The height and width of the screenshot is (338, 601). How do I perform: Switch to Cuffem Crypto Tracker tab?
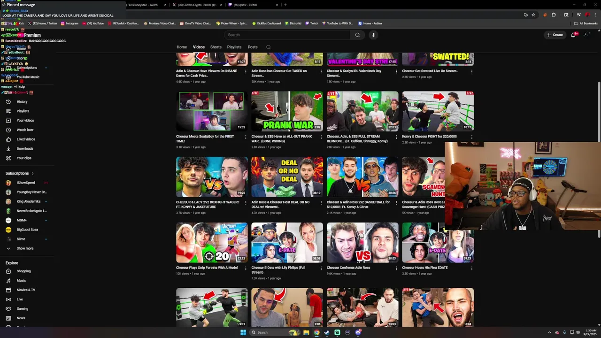point(197,5)
